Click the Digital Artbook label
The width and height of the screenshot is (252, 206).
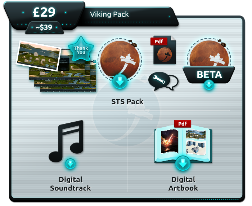pos(183,184)
